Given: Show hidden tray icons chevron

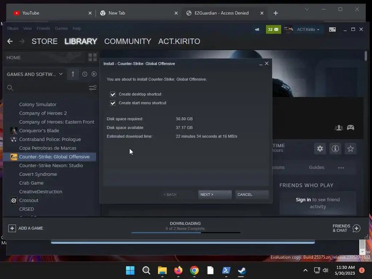Looking at the screenshot, I should [x=306, y=270].
